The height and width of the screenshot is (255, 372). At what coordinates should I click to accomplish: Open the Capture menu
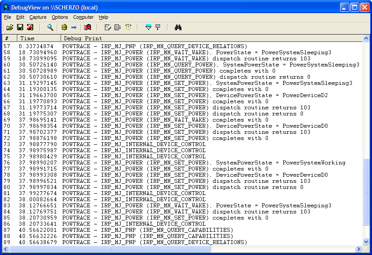(x=38, y=17)
